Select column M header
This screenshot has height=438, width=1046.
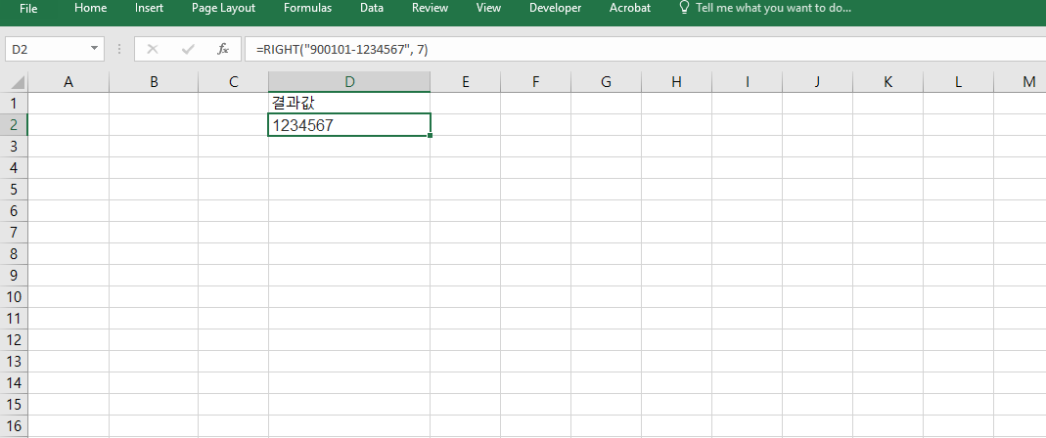coord(1020,82)
